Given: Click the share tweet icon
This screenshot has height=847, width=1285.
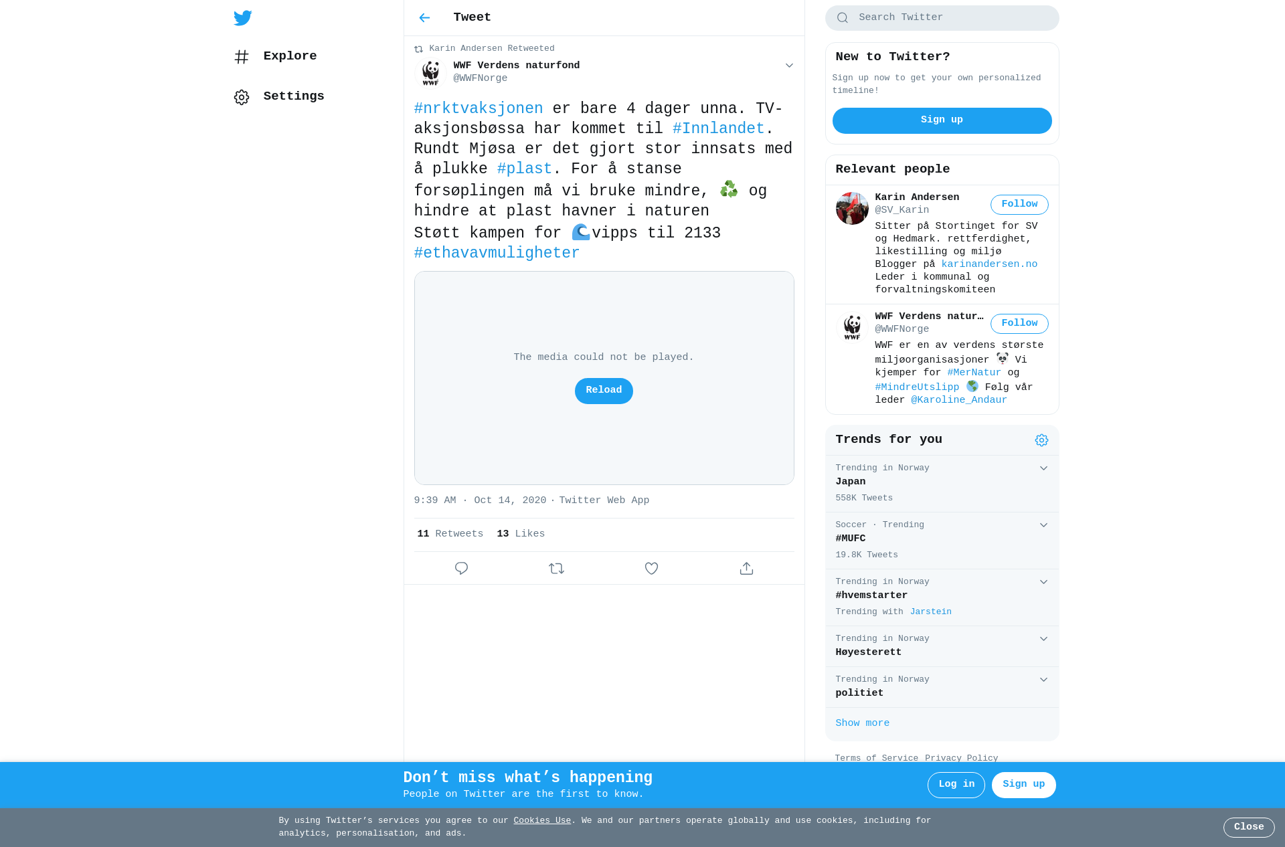Looking at the screenshot, I should [x=746, y=568].
